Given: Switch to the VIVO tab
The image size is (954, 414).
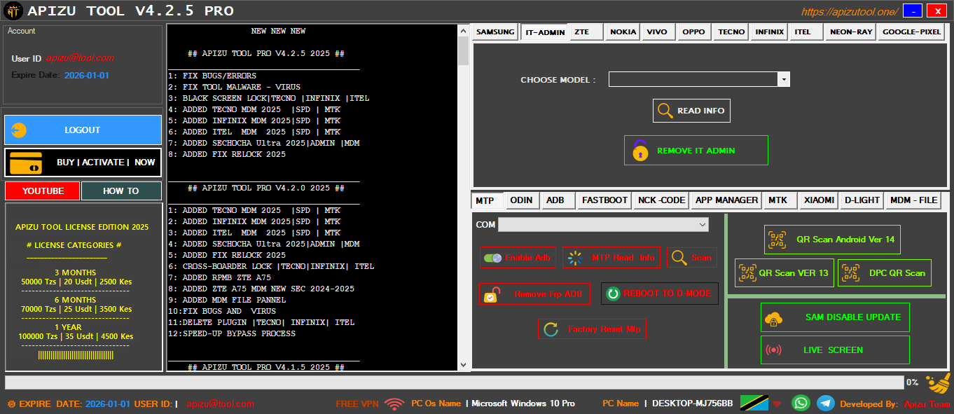Looking at the screenshot, I should [657, 32].
